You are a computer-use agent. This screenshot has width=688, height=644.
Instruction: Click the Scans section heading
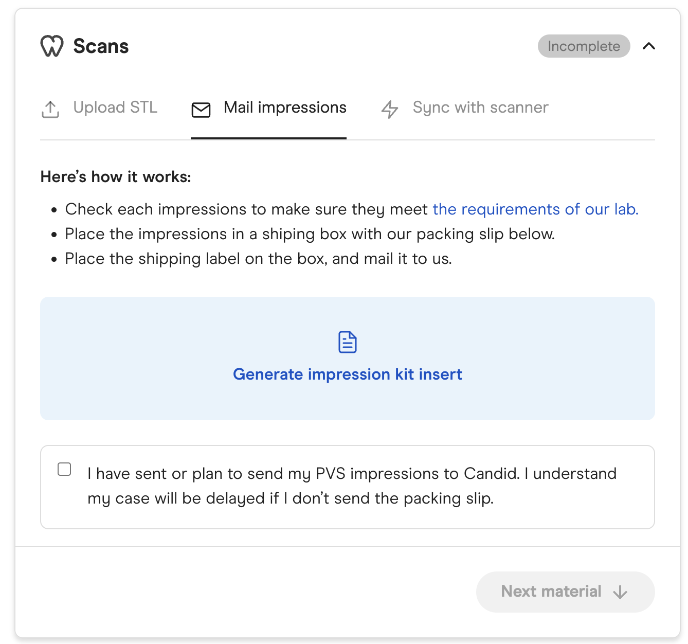tap(101, 46)
